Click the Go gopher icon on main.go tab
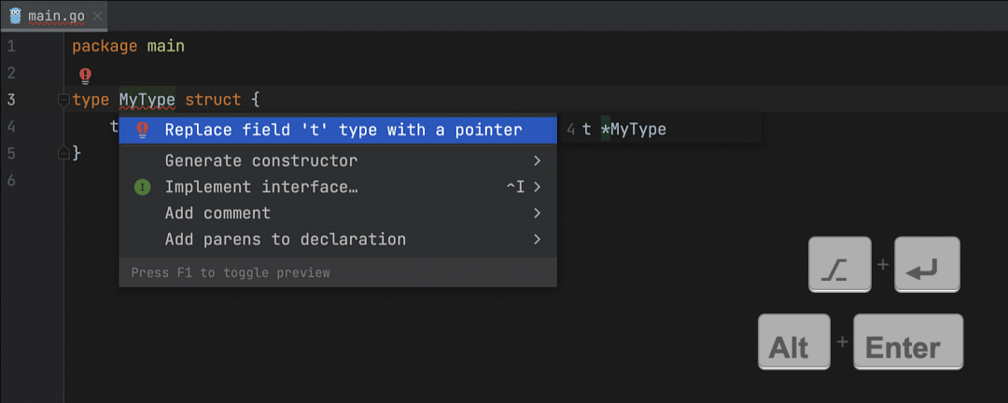Screen dimensions: 1008x403 15,16
